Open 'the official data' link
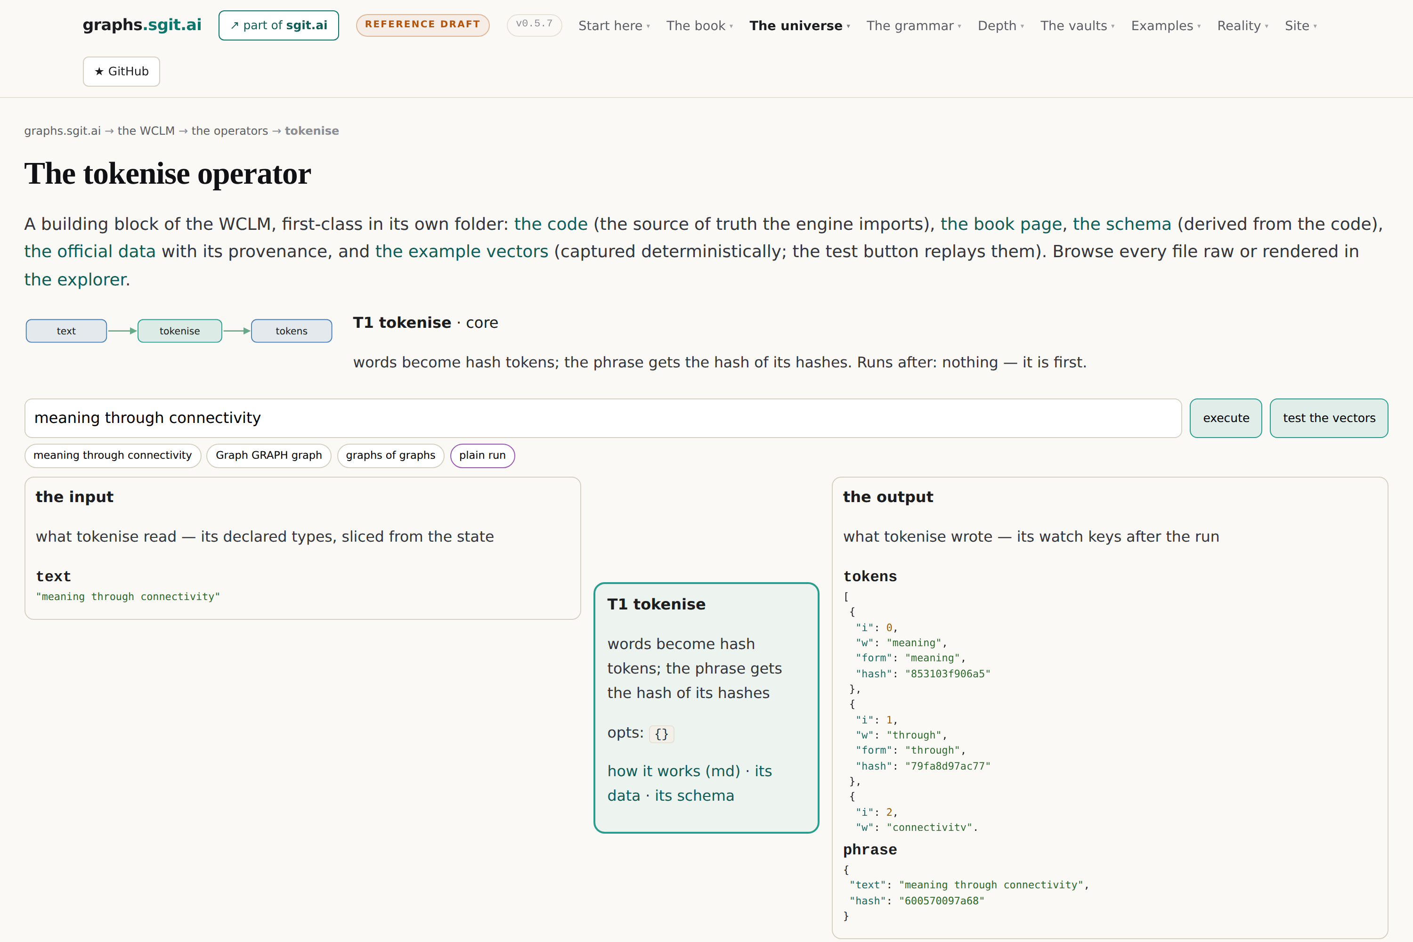The height and width of the screenshot is (942, 1413). pyautogui.click(x=89, y=252)
